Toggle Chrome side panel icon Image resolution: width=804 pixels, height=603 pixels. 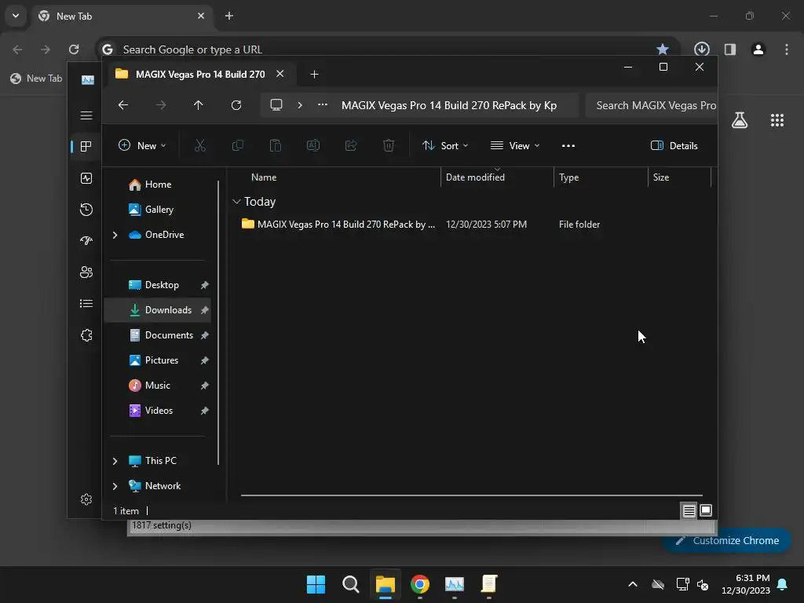[x=730, y=49]
